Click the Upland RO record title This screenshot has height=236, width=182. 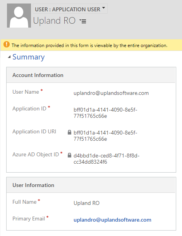pos(54,21)
